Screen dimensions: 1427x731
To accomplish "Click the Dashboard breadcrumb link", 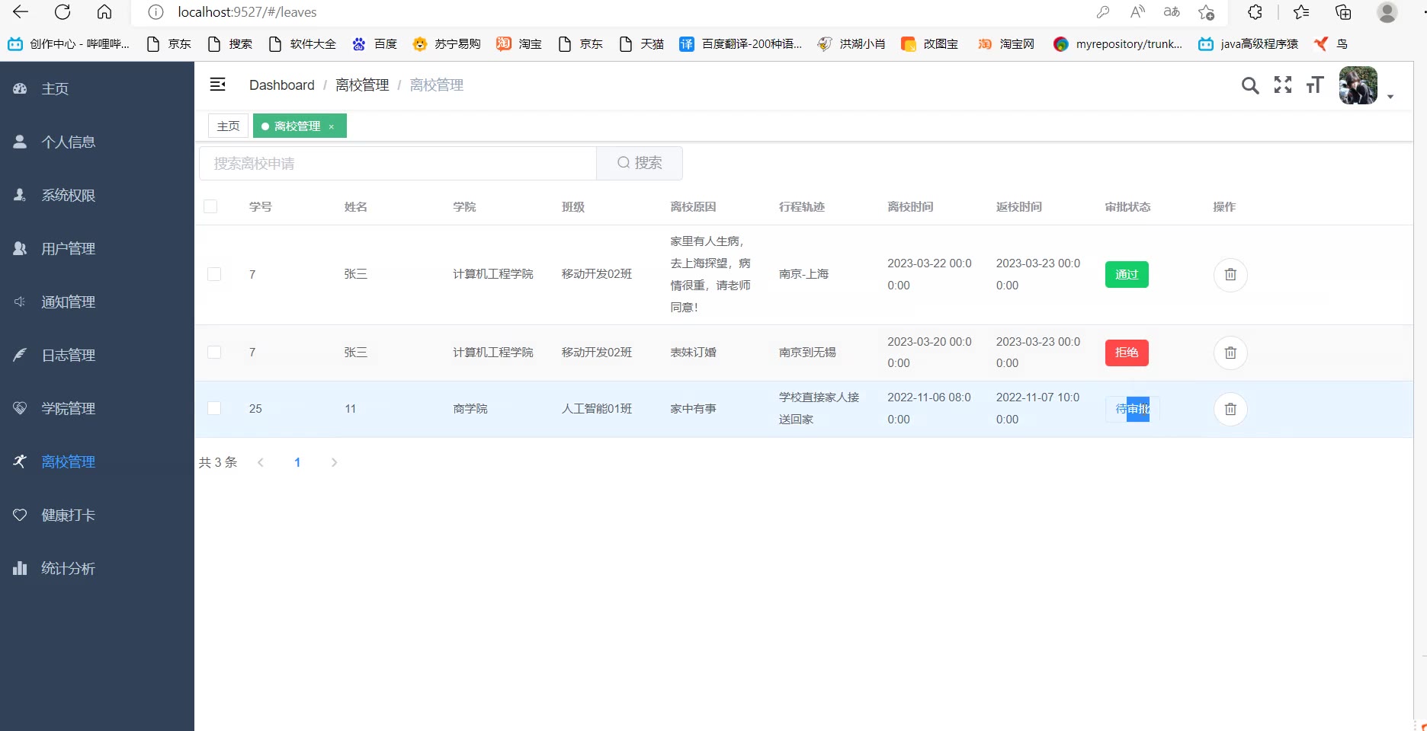I will [x=281, y=85].
